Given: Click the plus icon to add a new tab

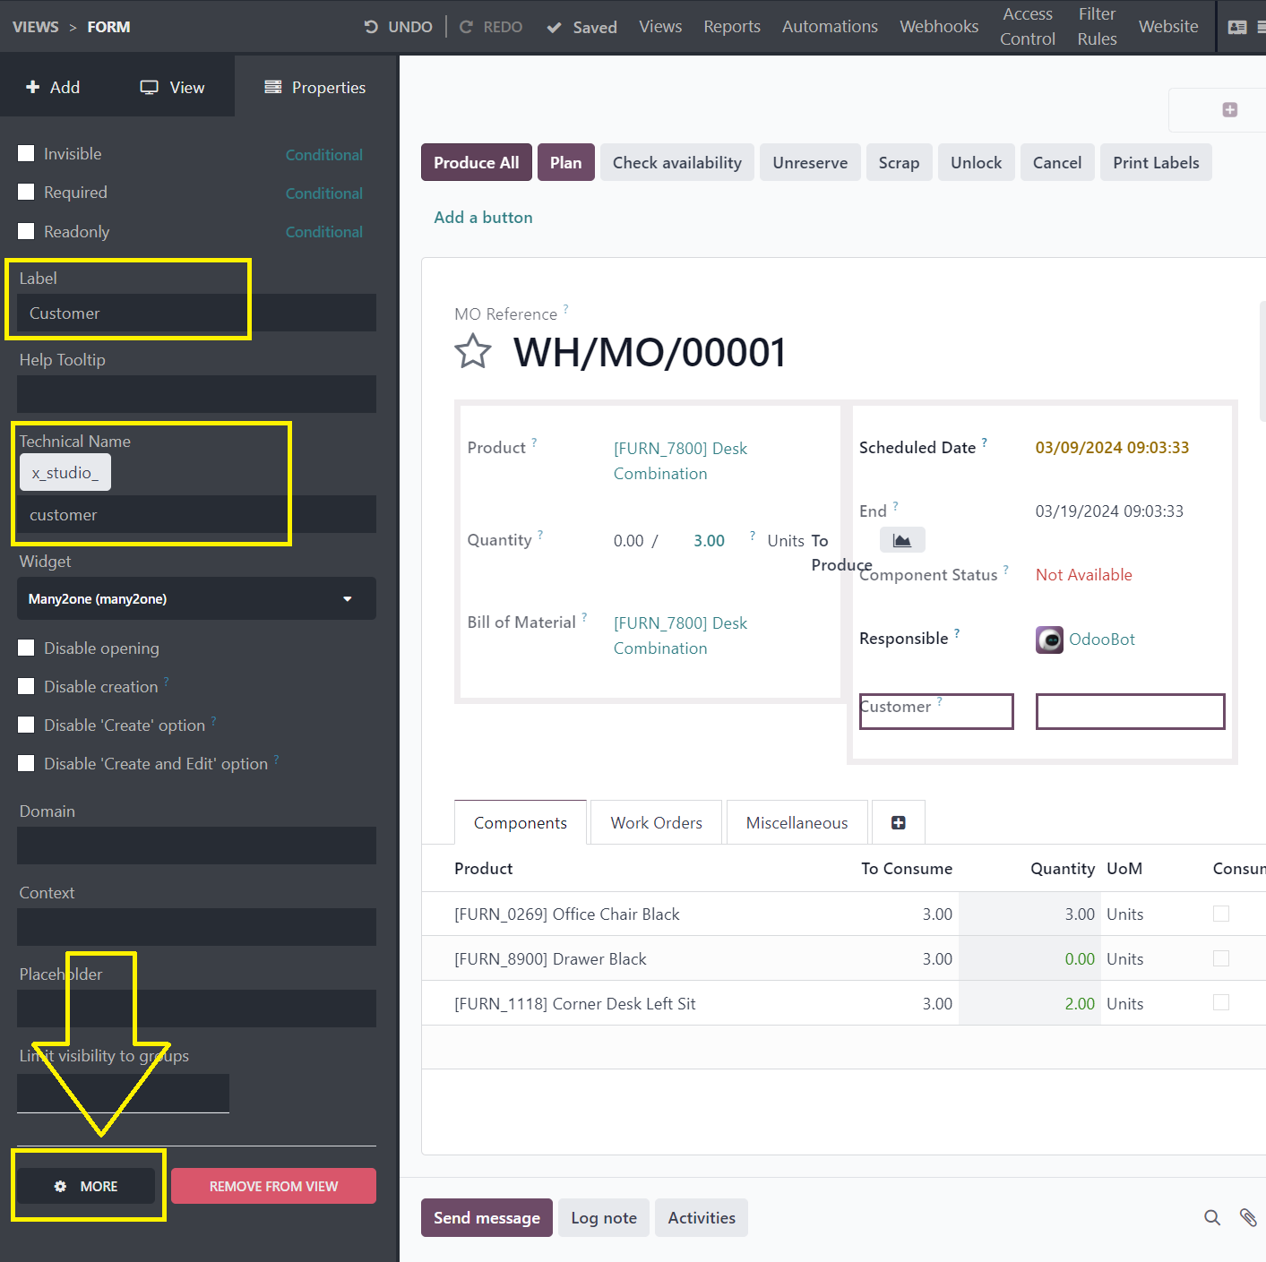Looking at the screenshot, I should 898,822.
